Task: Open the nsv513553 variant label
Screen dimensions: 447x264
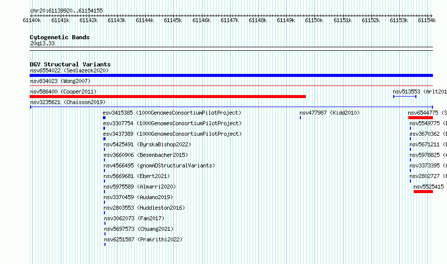Action: coord(420,92)
